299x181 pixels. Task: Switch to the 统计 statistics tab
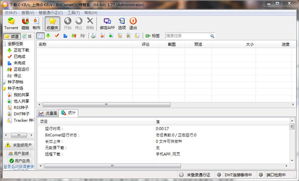[68, 113]
